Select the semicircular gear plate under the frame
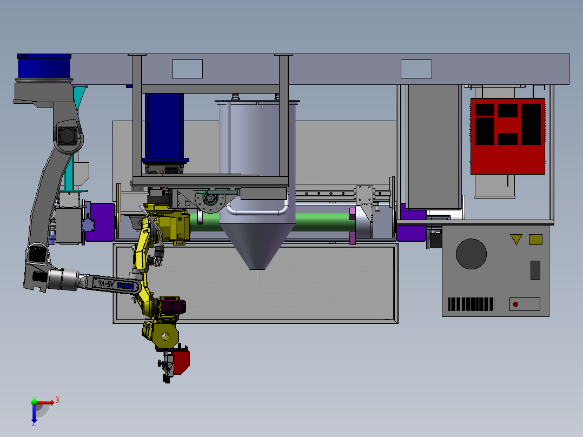Screen dimensions: 583x437 210,202
